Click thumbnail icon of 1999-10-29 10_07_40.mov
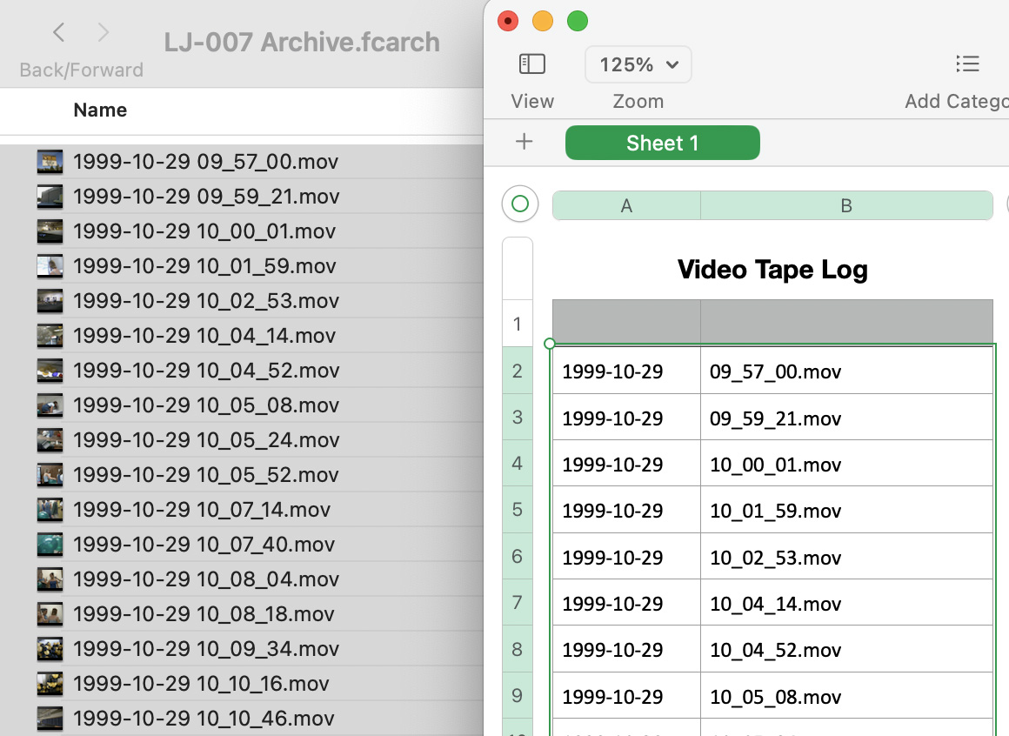The width and height of the screenshot is (1009, 736). [x=50, y=545]
